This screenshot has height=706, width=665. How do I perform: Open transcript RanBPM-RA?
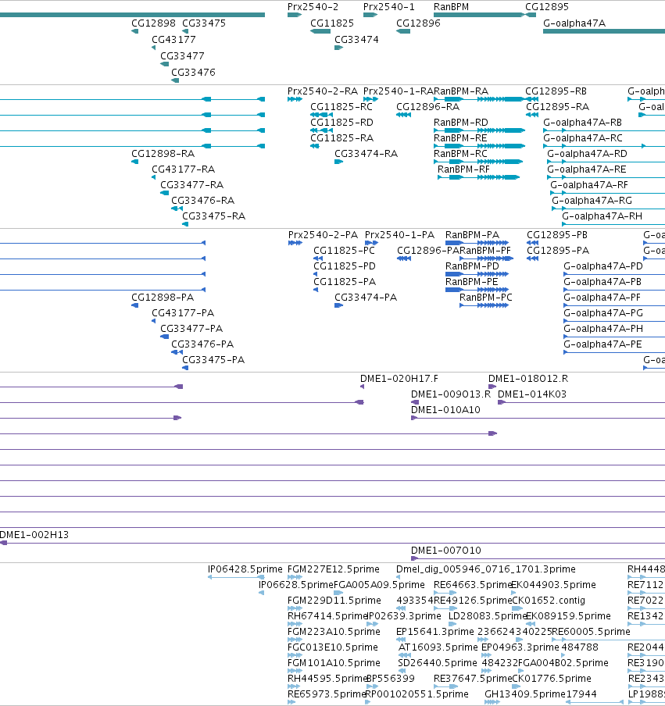pos(461,91)
